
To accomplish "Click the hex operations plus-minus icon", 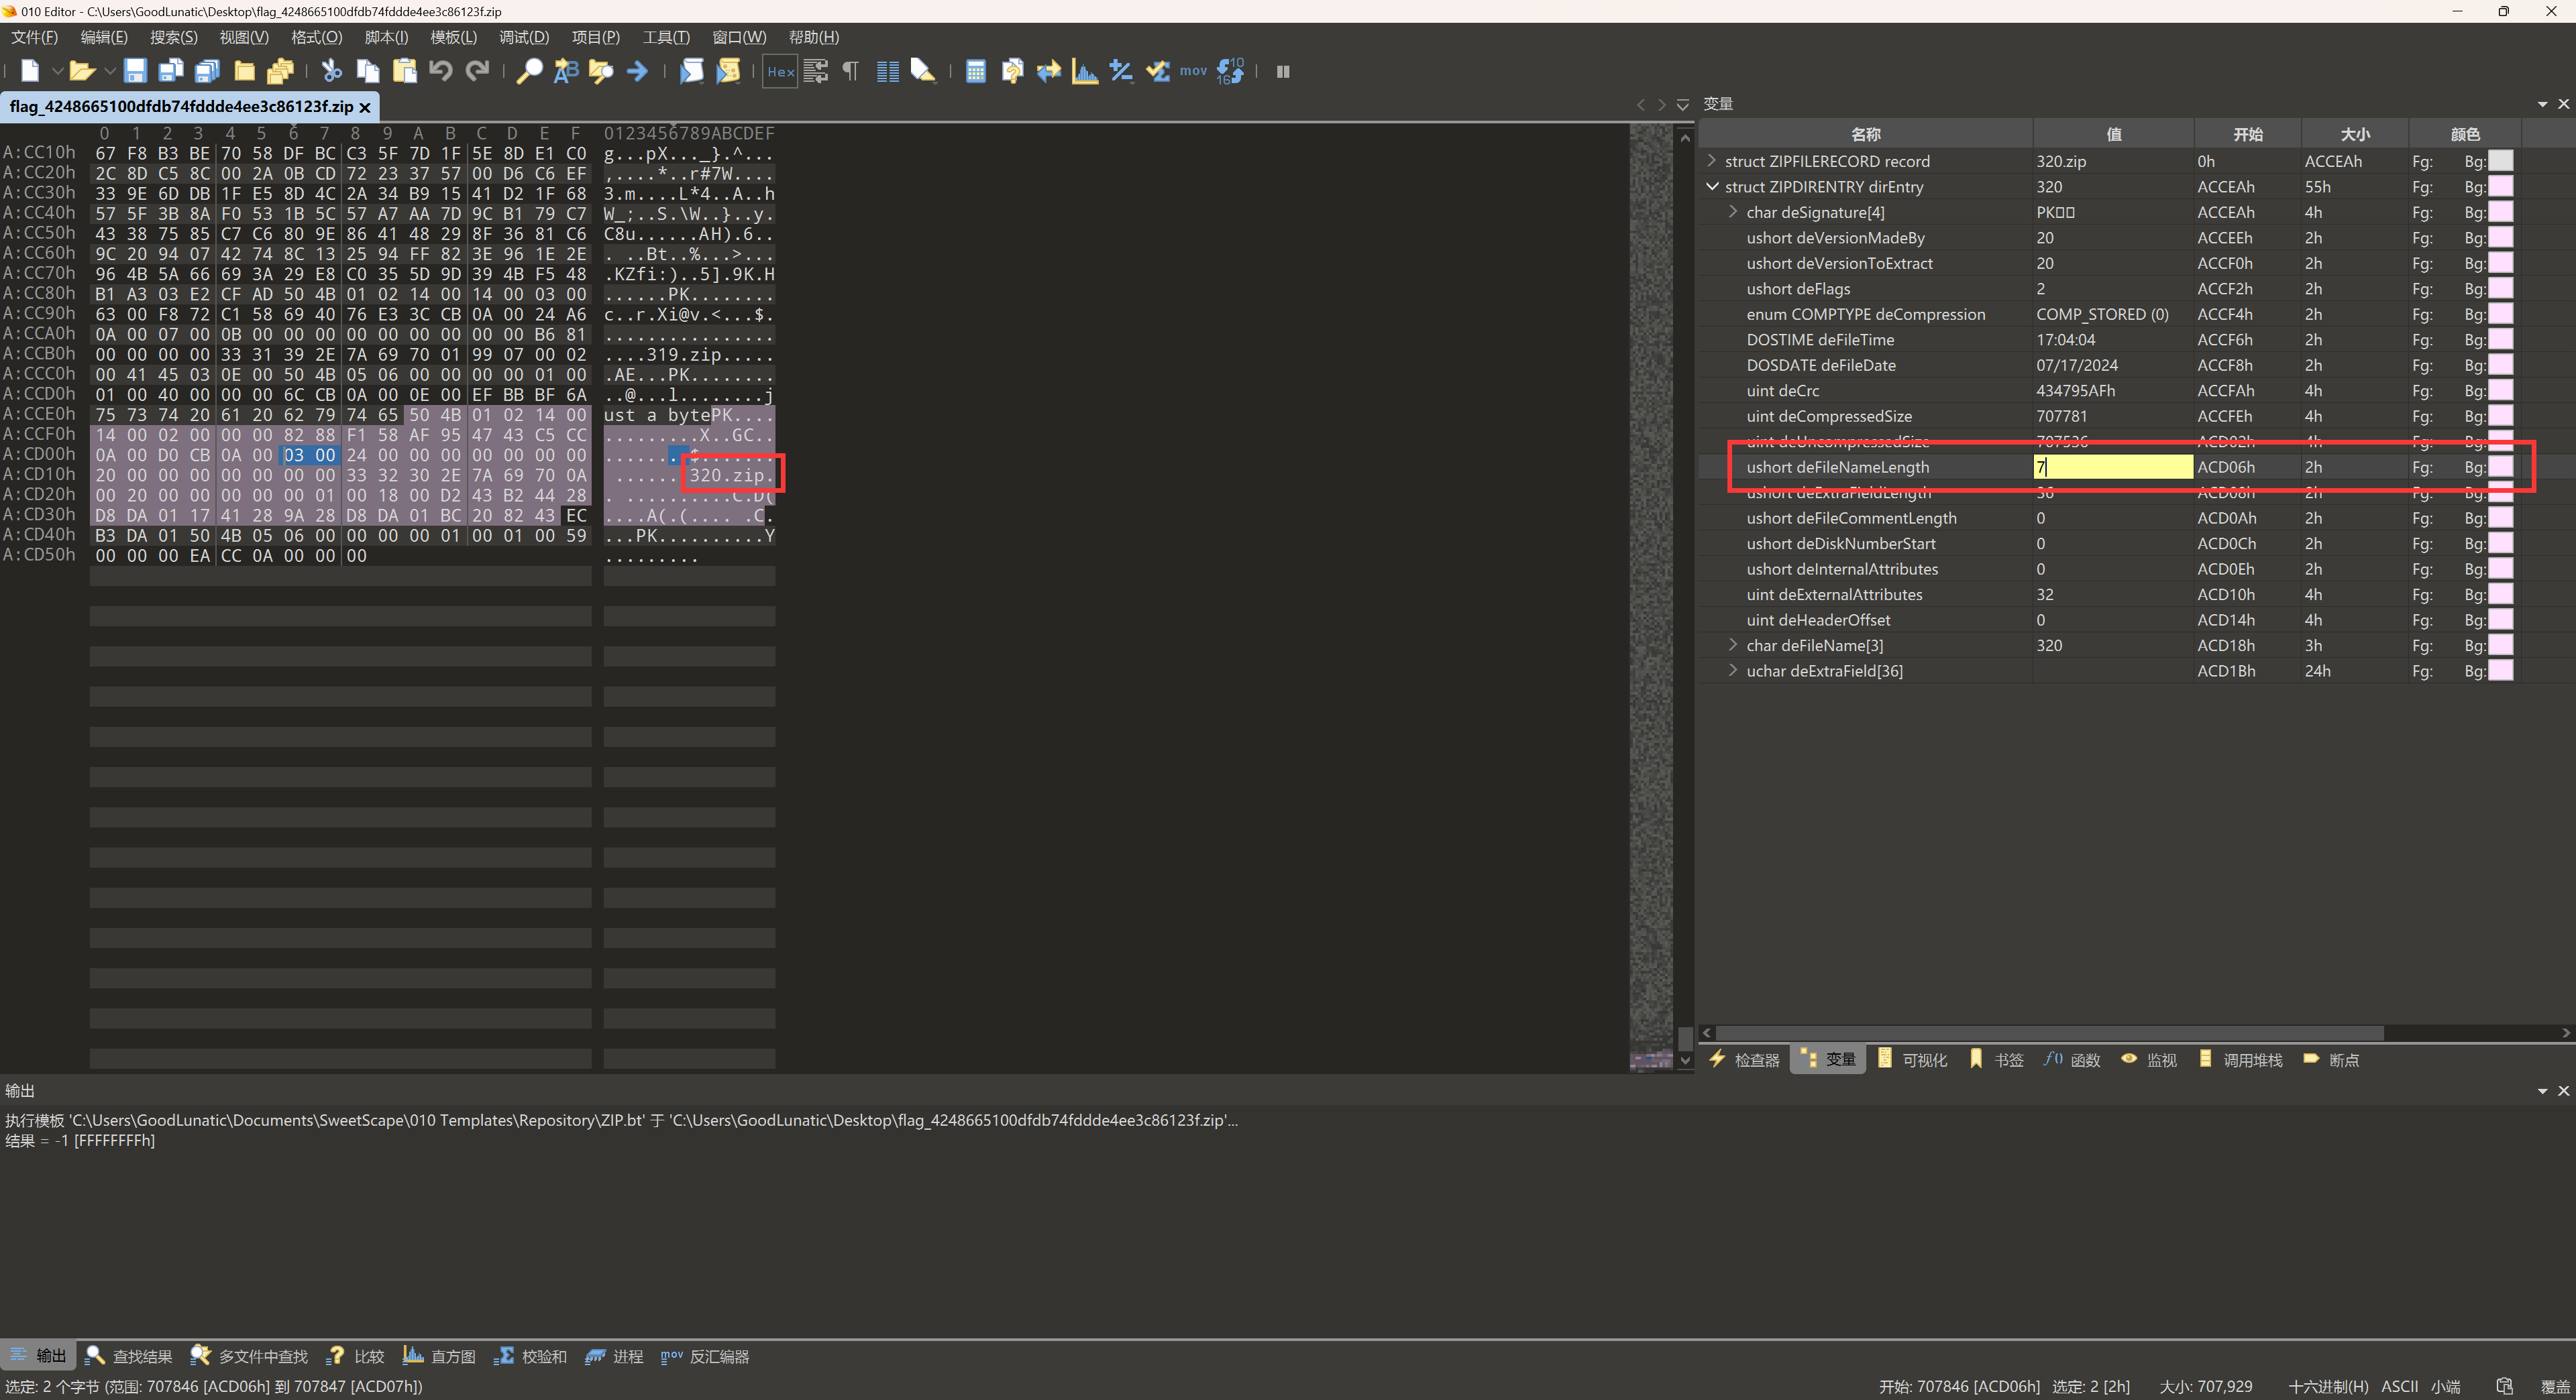I will coord(1121,71).
